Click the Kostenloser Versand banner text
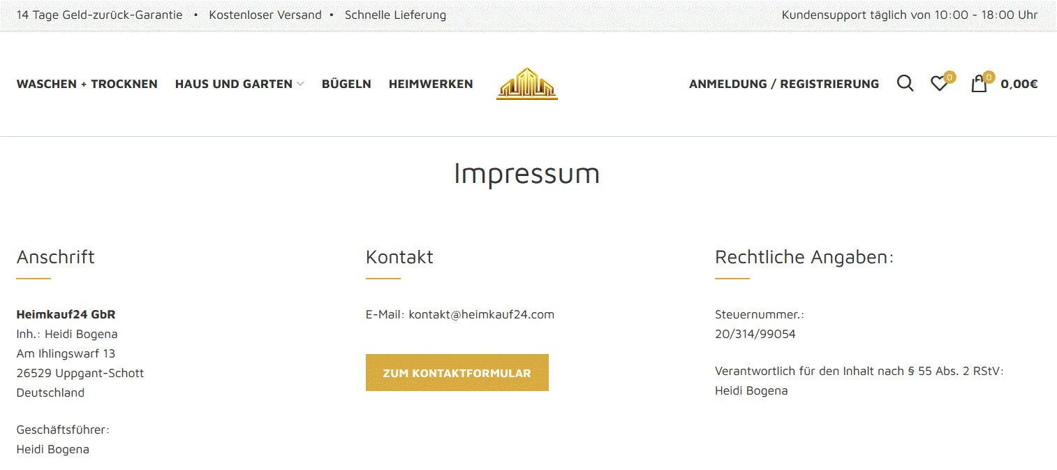Viewport: 1057px width, 470px height. pos(265,15)
